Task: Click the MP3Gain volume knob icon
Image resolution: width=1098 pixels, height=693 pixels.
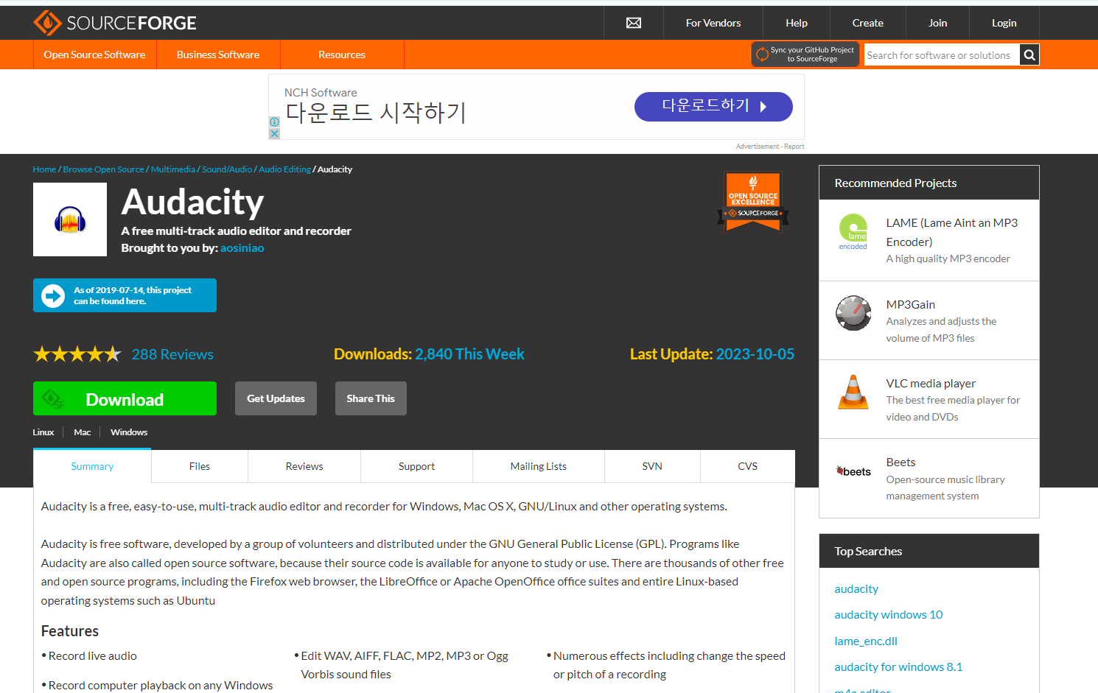Action: coord(853,312)
